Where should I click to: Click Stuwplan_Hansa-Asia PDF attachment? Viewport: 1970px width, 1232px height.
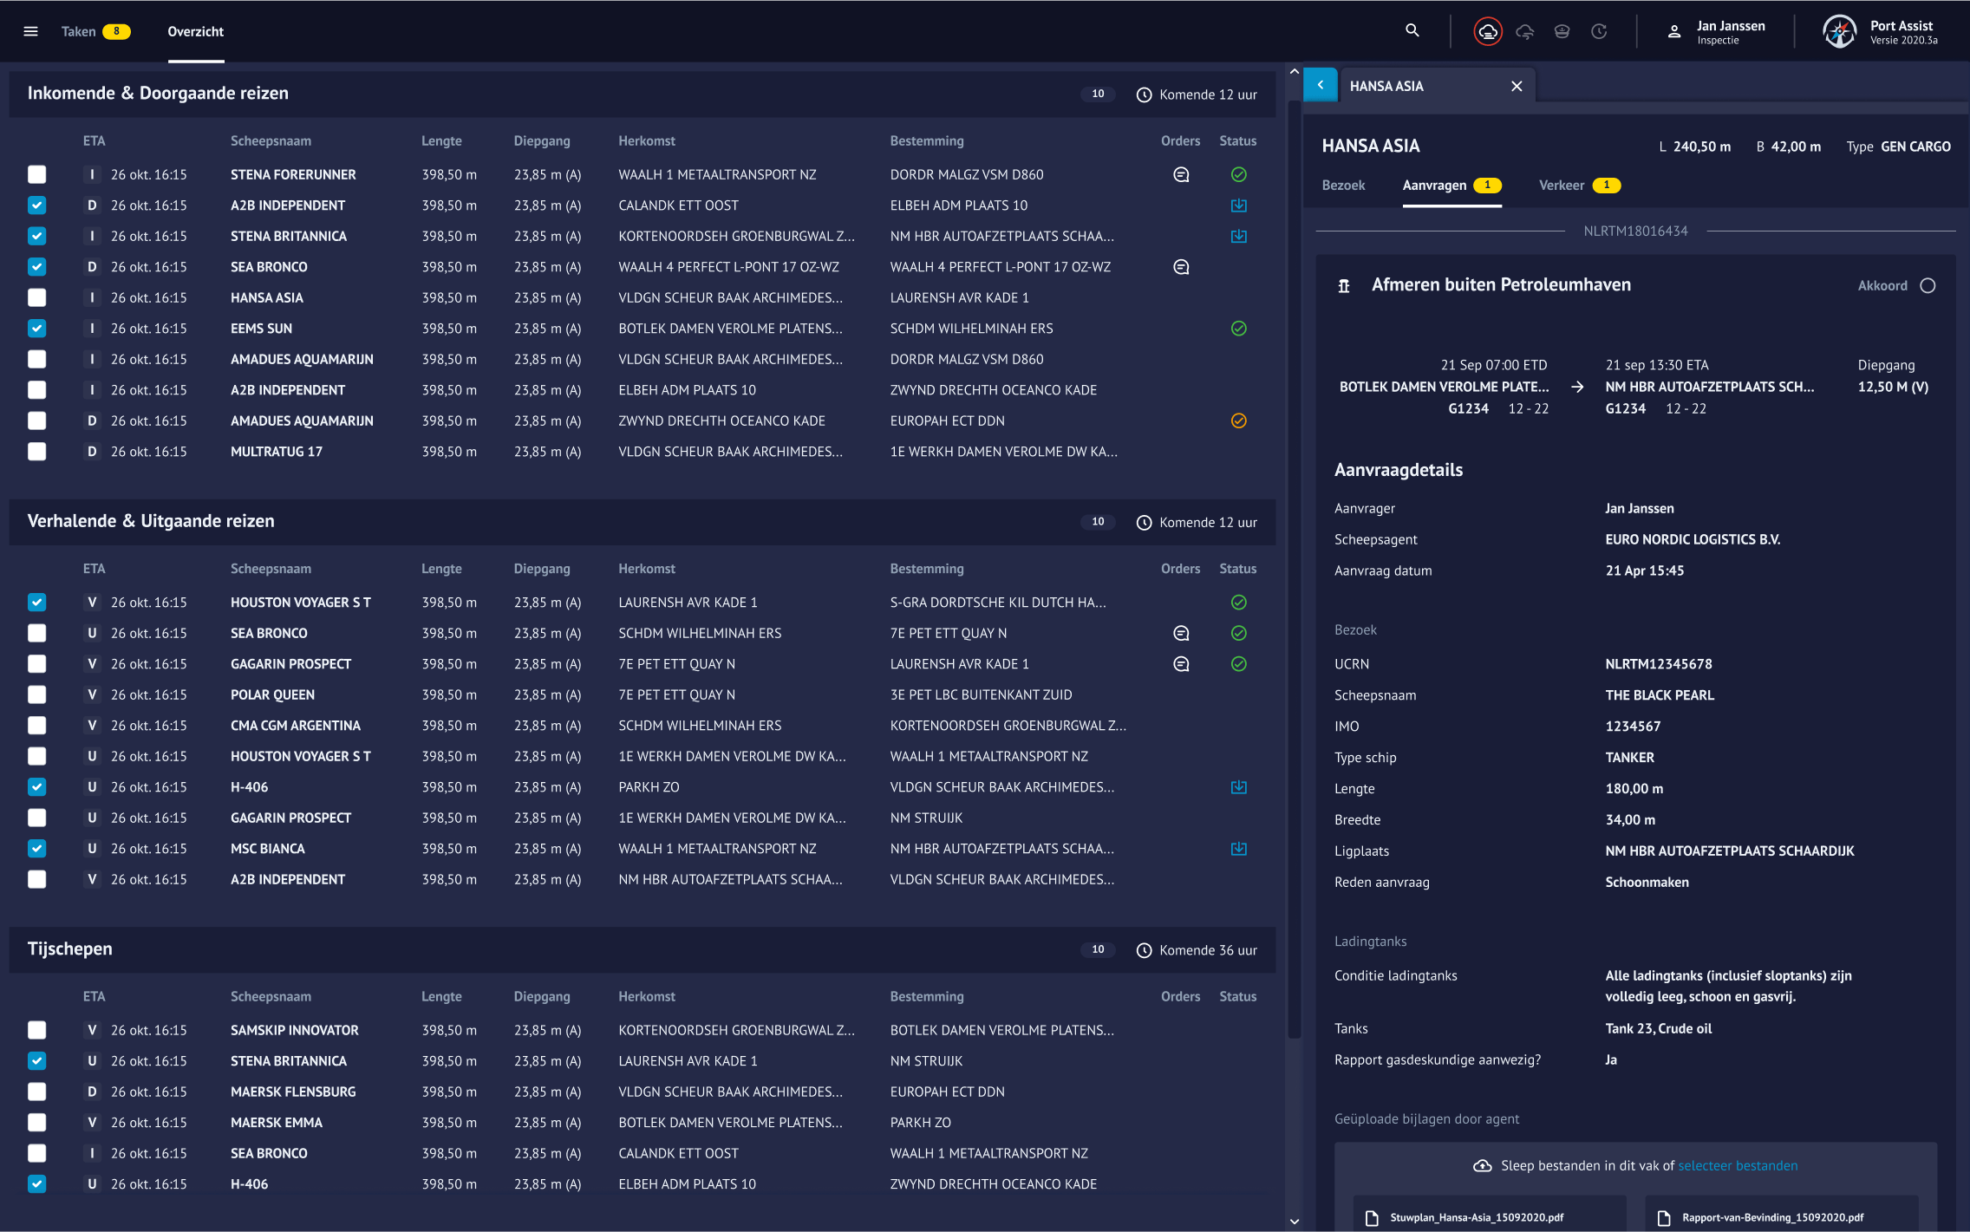pyautogui.click(x=1476, y=1217)
